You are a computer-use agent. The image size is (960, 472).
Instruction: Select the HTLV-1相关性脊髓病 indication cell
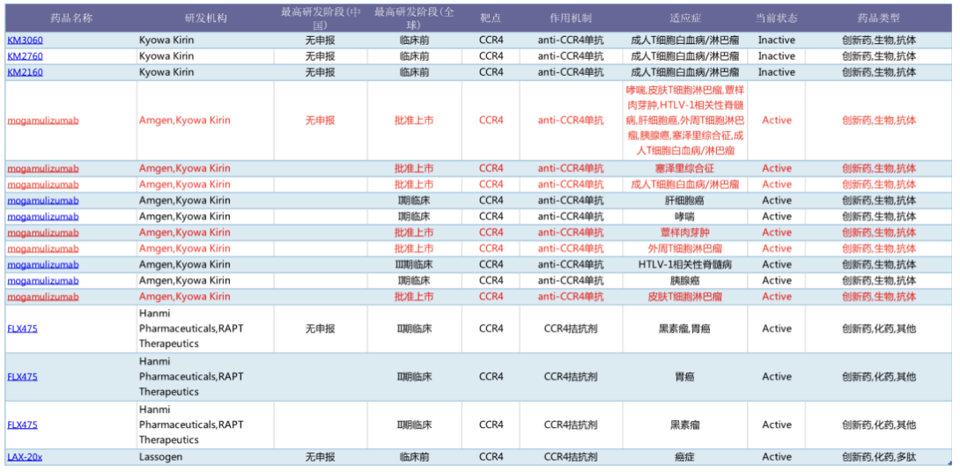685,264
